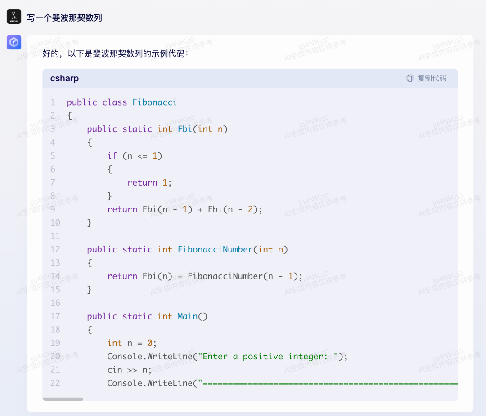The height and width of the screenshot is (416, 486).
Task: Click the if (n <= 1) statement
Action: point(135,156)
